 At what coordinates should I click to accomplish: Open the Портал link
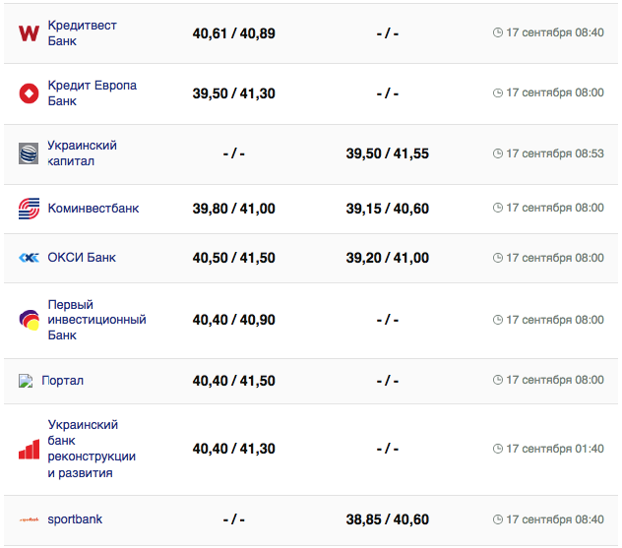coord(63,380)
